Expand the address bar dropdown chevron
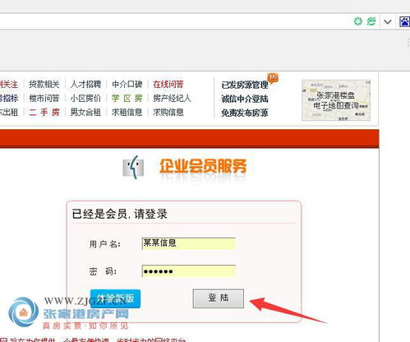The width and height of the screenshot is (410, 342). click(x=388, y=21)
